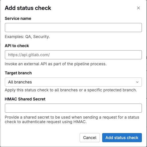Image resolution: width=147 pixels, height=147 pixels.
Task: Click the HMAC Shared Secret label
Action: point(25,99)
